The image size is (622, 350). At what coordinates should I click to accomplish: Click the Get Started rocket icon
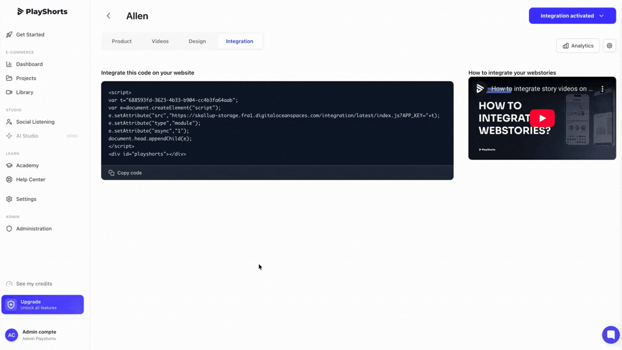point(9,35)
